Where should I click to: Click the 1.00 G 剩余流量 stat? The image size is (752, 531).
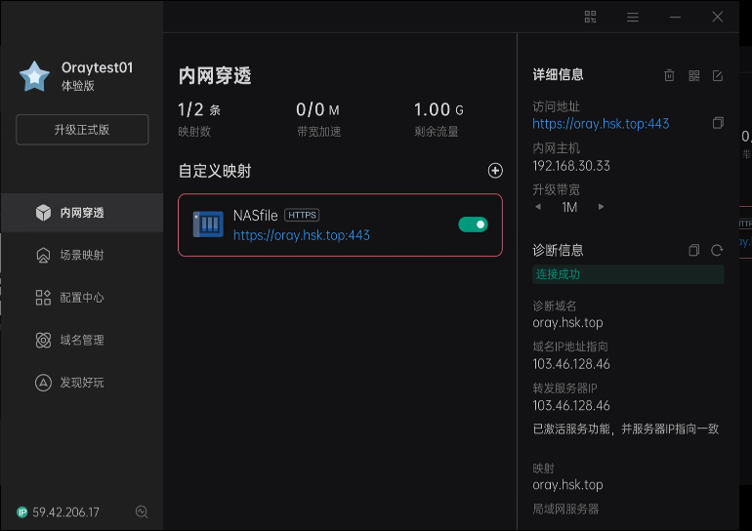point(439,109)
